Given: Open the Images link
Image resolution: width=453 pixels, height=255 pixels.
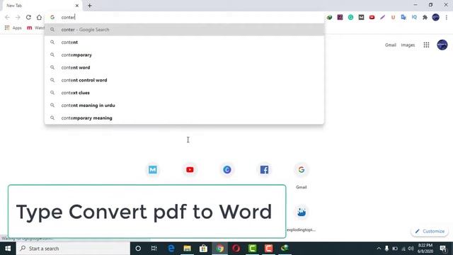Looking at the screenshot, I should pyautogui.click(x=408, y=45).
